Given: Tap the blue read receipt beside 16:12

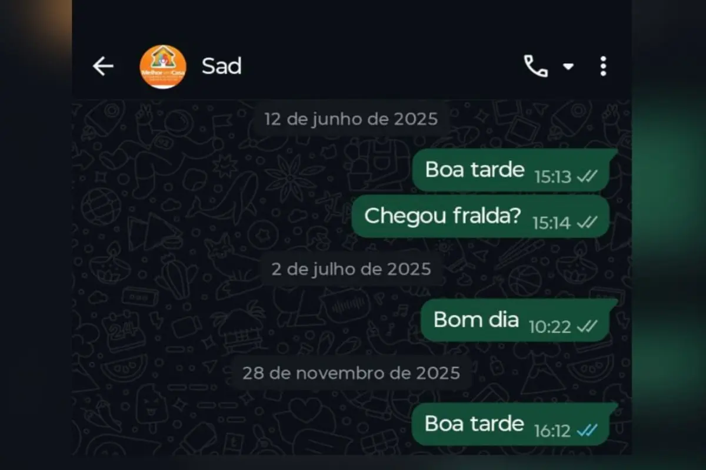Looking at the screenshot, I should click(x=587, y=431).
